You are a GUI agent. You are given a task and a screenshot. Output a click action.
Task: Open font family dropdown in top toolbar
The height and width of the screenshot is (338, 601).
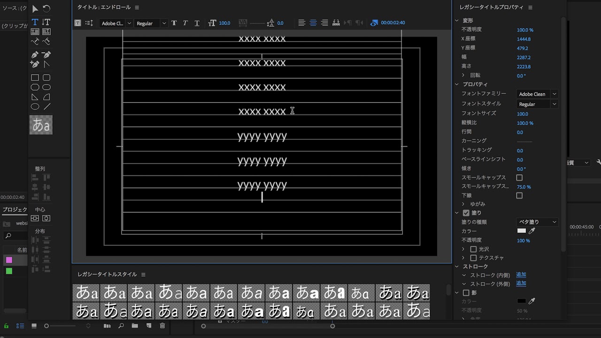click(x=116, y=23)
